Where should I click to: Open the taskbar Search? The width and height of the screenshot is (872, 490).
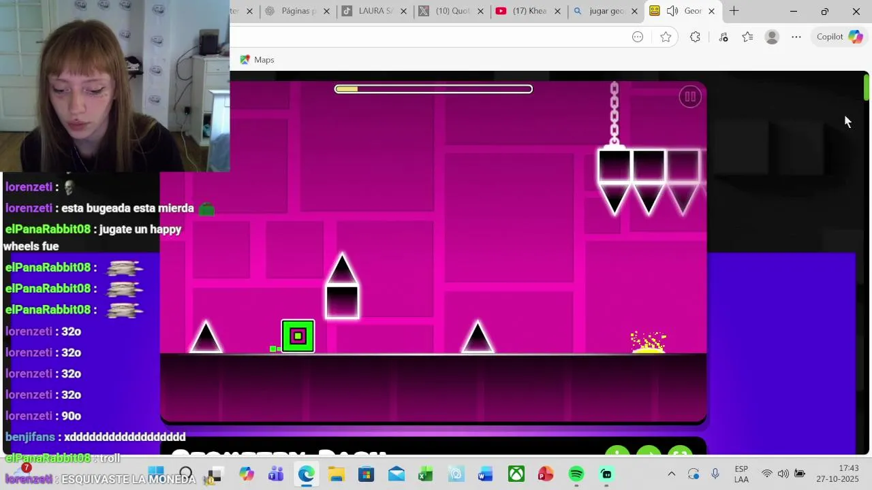click(x=185, y=474)
